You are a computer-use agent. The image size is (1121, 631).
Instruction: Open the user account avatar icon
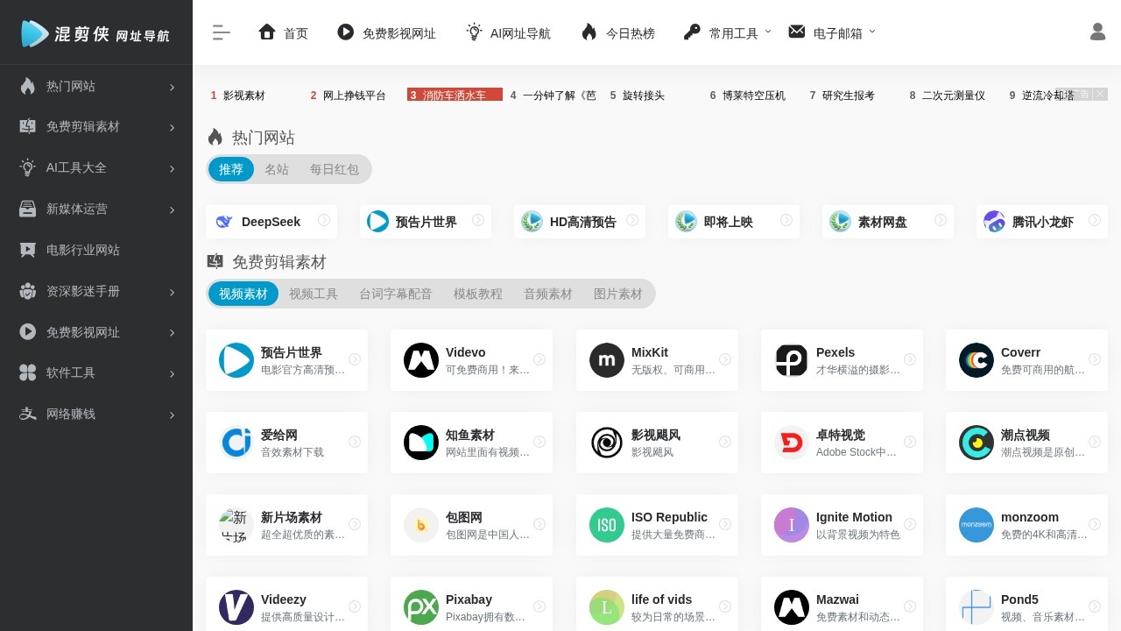1098,32
